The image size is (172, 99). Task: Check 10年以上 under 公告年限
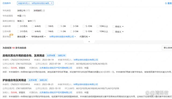pos(98,31)
